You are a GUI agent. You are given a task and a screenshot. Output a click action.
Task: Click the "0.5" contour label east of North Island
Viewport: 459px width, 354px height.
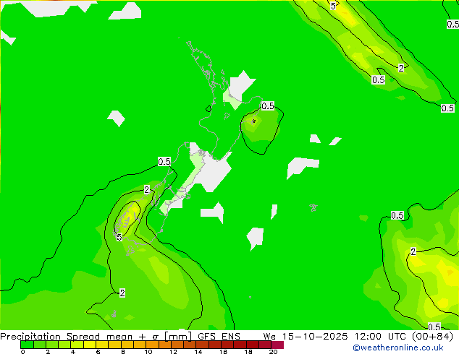click(x=268, y=105)
